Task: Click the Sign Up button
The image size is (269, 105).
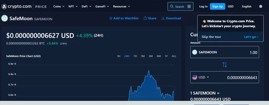Action: (218, 7)
